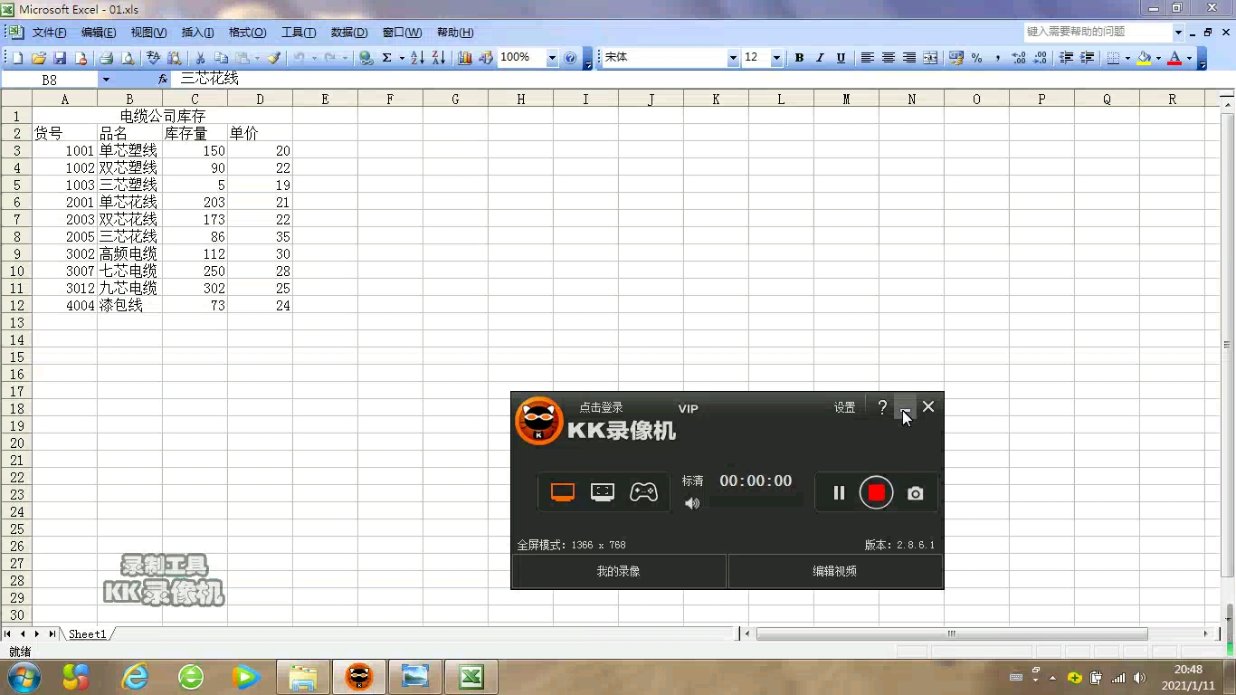
Task: Toggle italic formatting
Action: [820, 57]
